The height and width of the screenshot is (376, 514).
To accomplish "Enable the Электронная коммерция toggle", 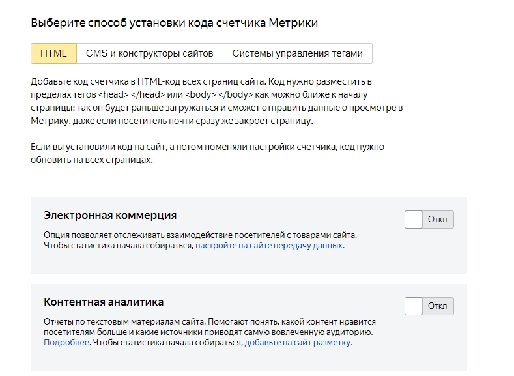I will click(x=429, y=220).
